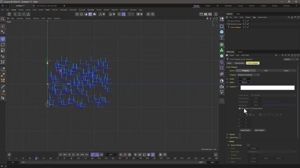This screenshot has height=168, width=300.
Task: Select the Scale tool in left toolbar
Action: click(3, 50)
